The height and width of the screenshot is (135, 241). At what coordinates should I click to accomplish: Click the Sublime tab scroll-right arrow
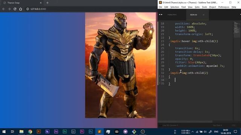coord(162,15)
